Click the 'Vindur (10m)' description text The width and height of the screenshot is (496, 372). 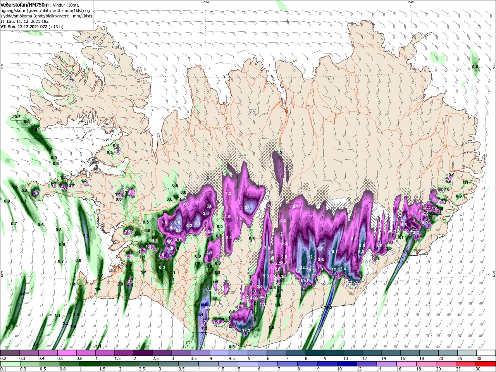66,5
